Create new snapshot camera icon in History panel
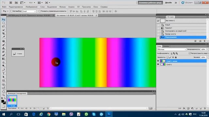209x117 pixels. [x=200, y=41]
